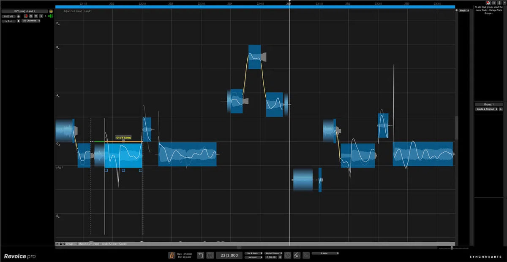Click the 23|1.000 time display field
This screenshot has height=262, width=507.
pyautogui.click(x=229, y=255)
